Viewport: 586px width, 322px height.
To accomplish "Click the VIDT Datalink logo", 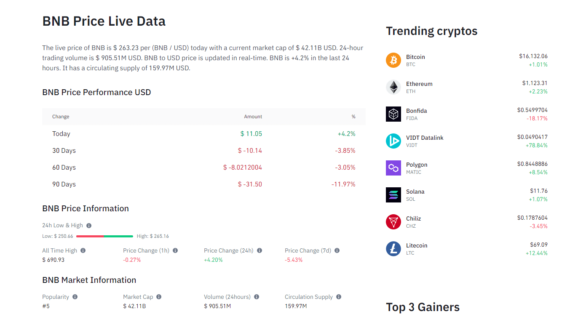I will (x=393, y=141).
